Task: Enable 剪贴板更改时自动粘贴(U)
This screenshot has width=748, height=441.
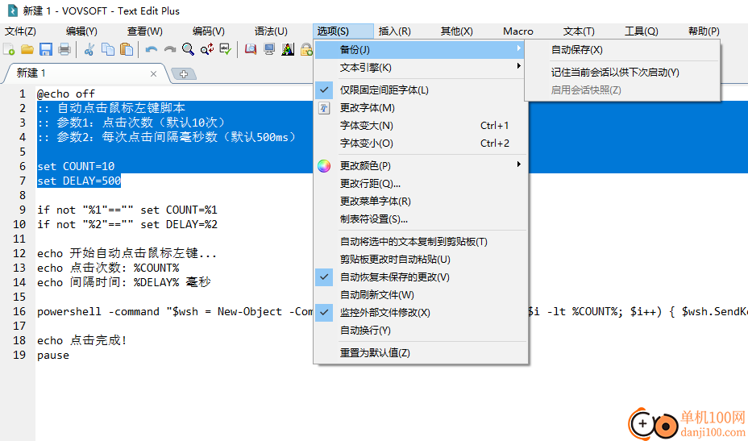Action: [x=421, y=259]
